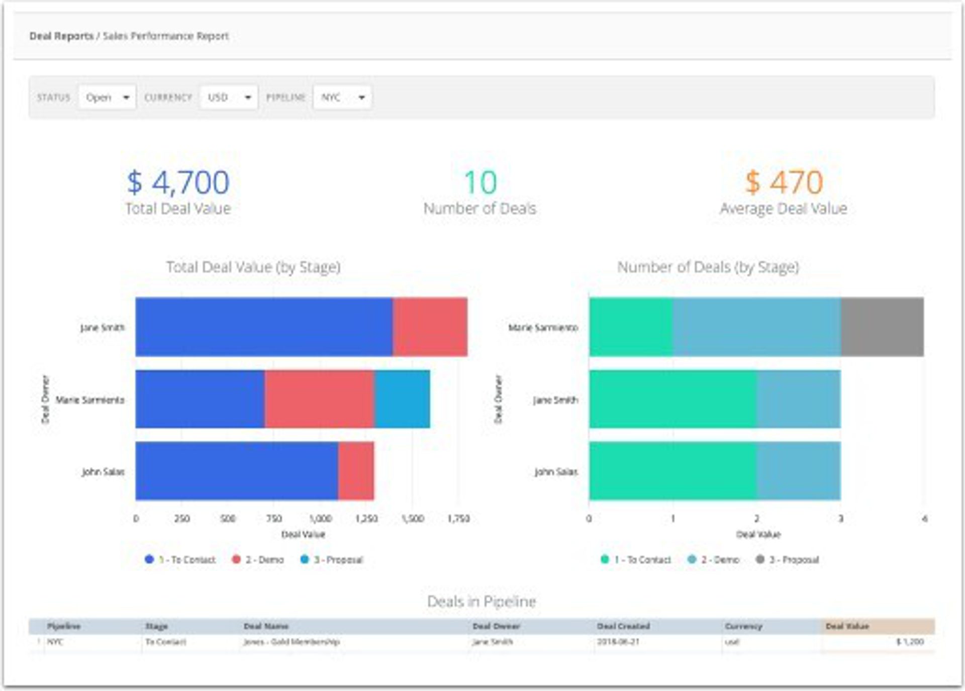Click John Salas' green To Contact bar

click(672, 471)
